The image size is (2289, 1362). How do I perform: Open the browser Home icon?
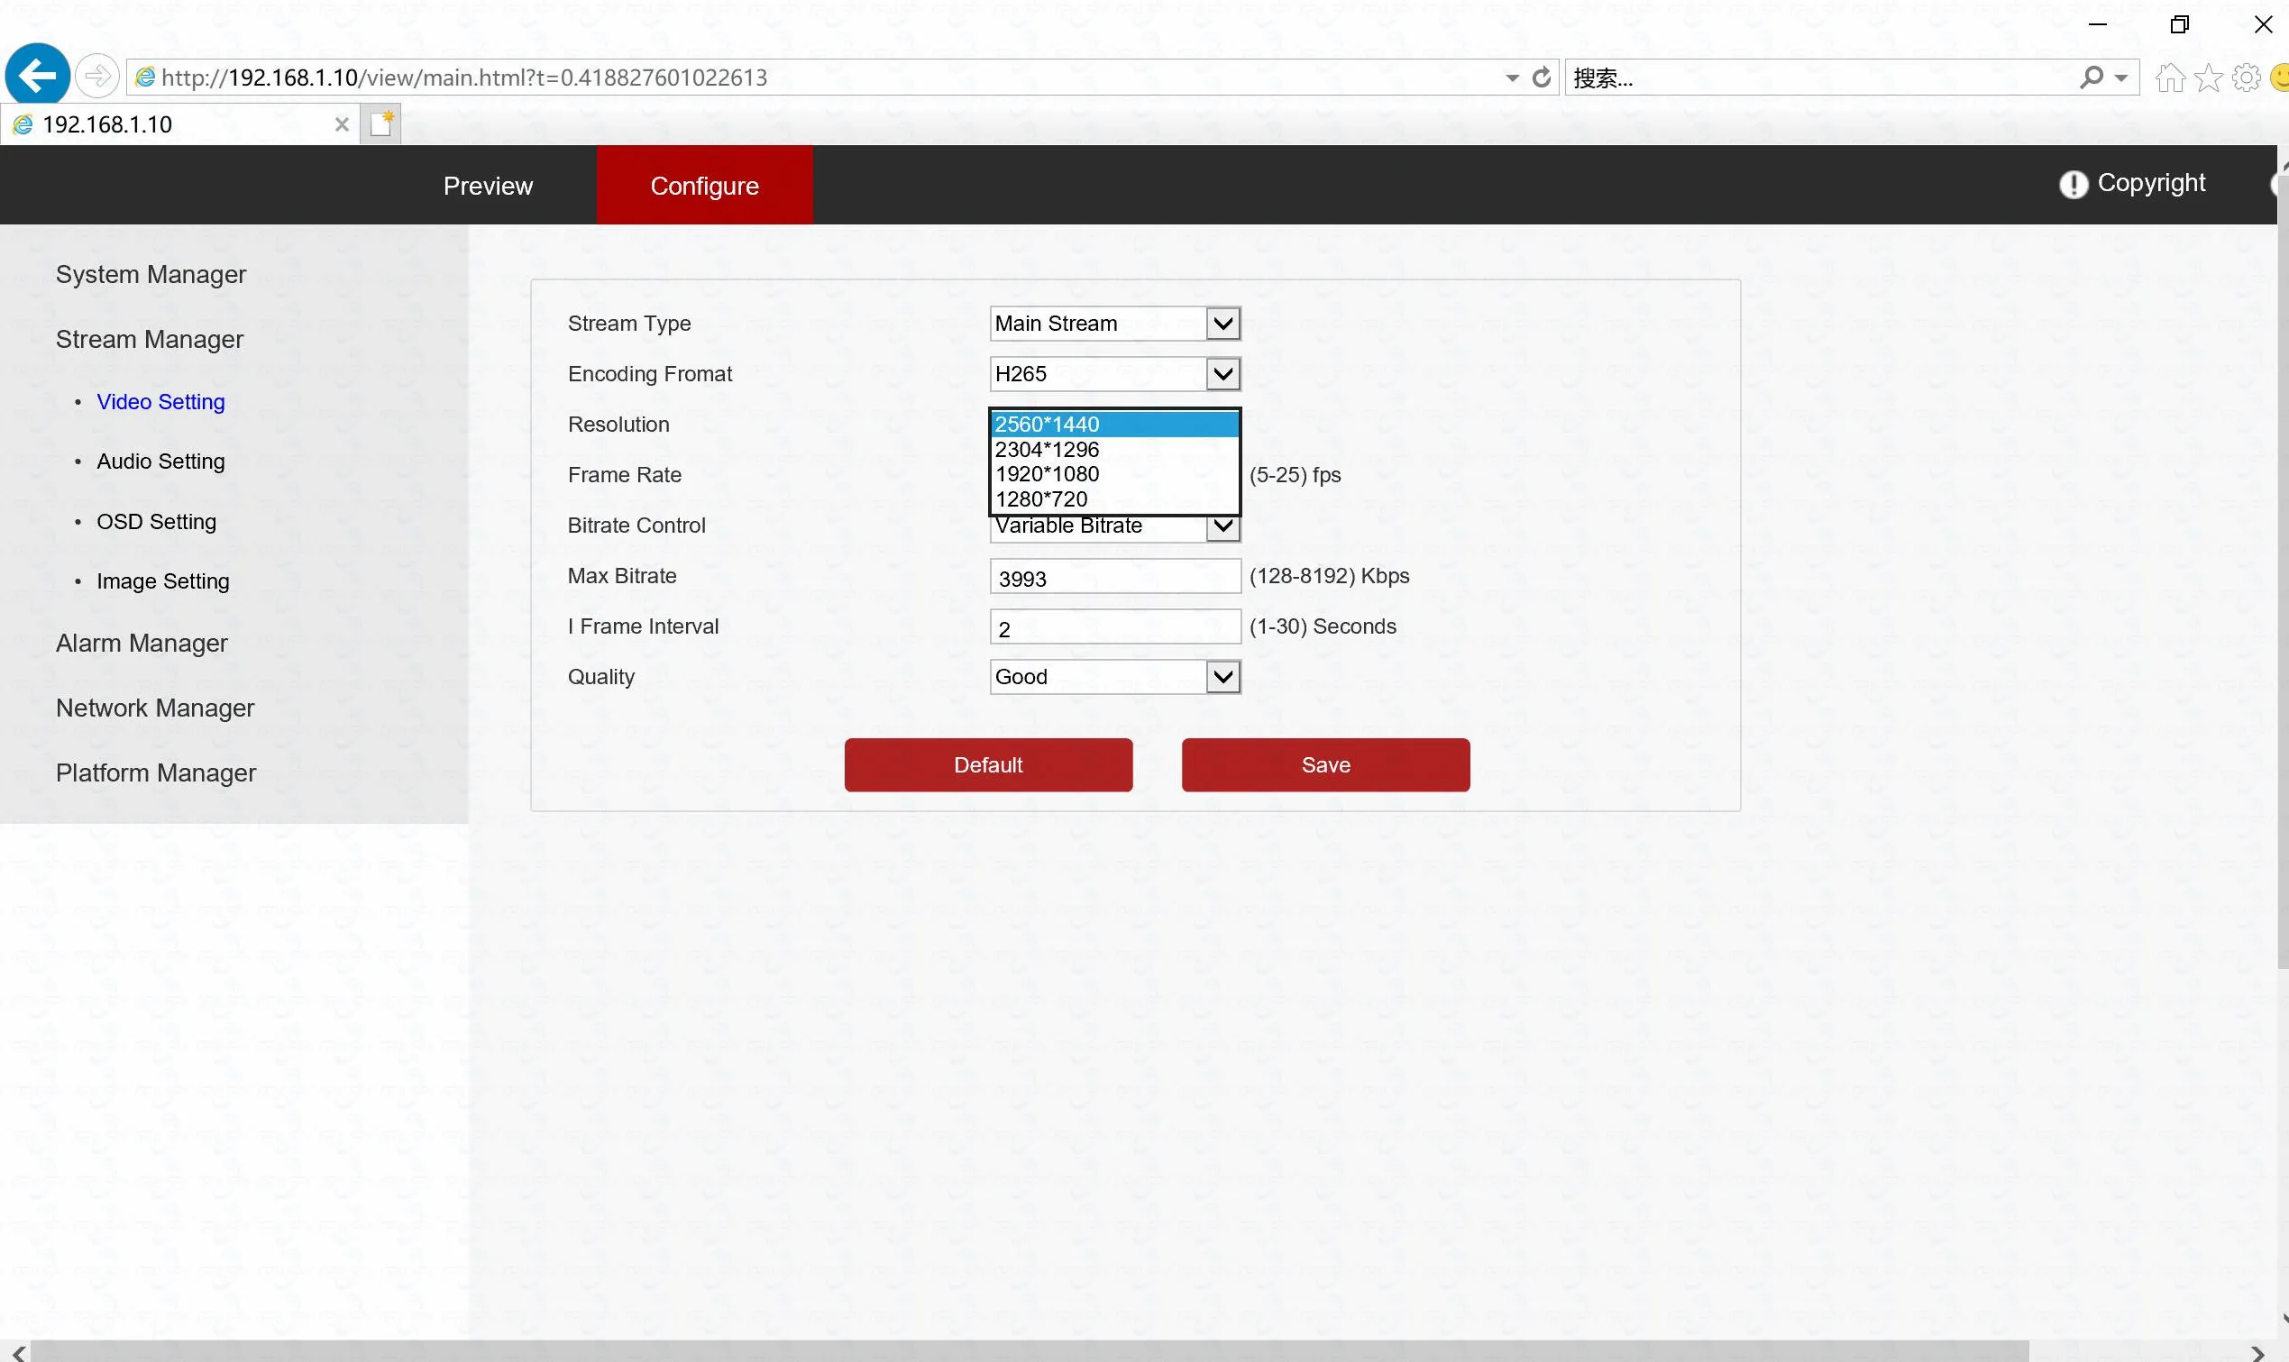(2170, 78)
